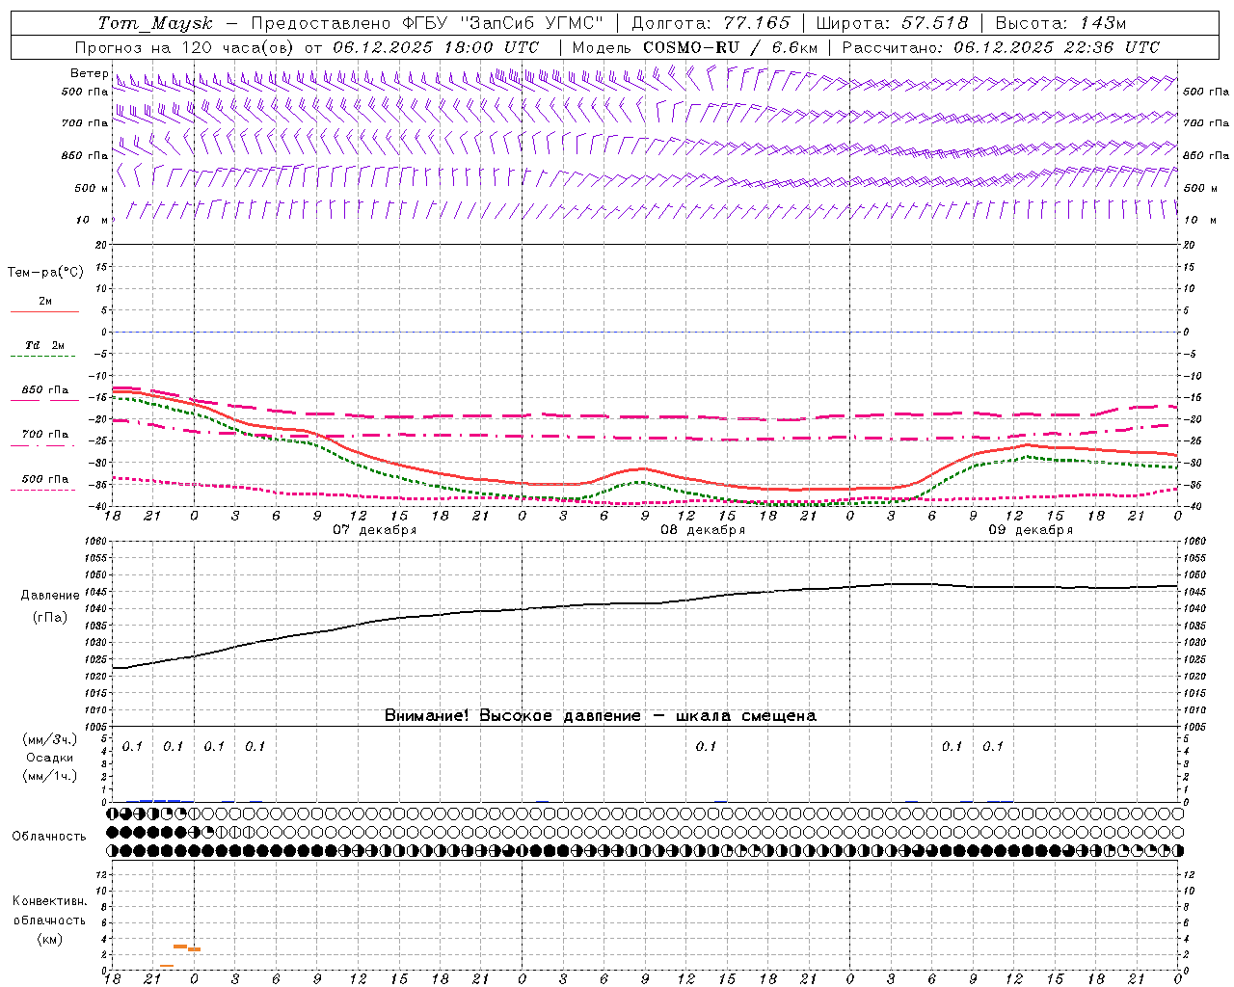This screenshot has height=987, width=1234.
Task: Click the Конвективн. облачность label
Action: [x=49, y=911]
